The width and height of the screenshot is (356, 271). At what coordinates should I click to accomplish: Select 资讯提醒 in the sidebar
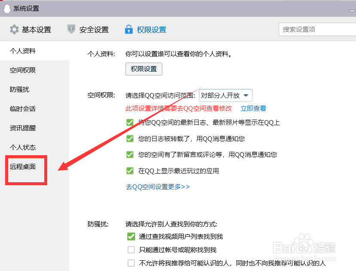23,128
